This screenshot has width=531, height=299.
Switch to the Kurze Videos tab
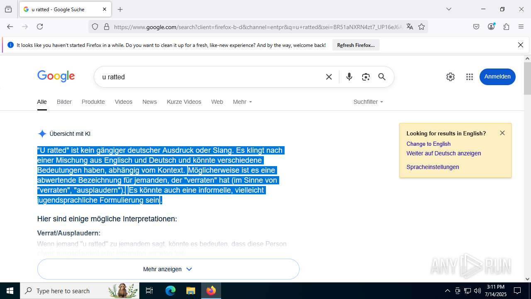184,102
